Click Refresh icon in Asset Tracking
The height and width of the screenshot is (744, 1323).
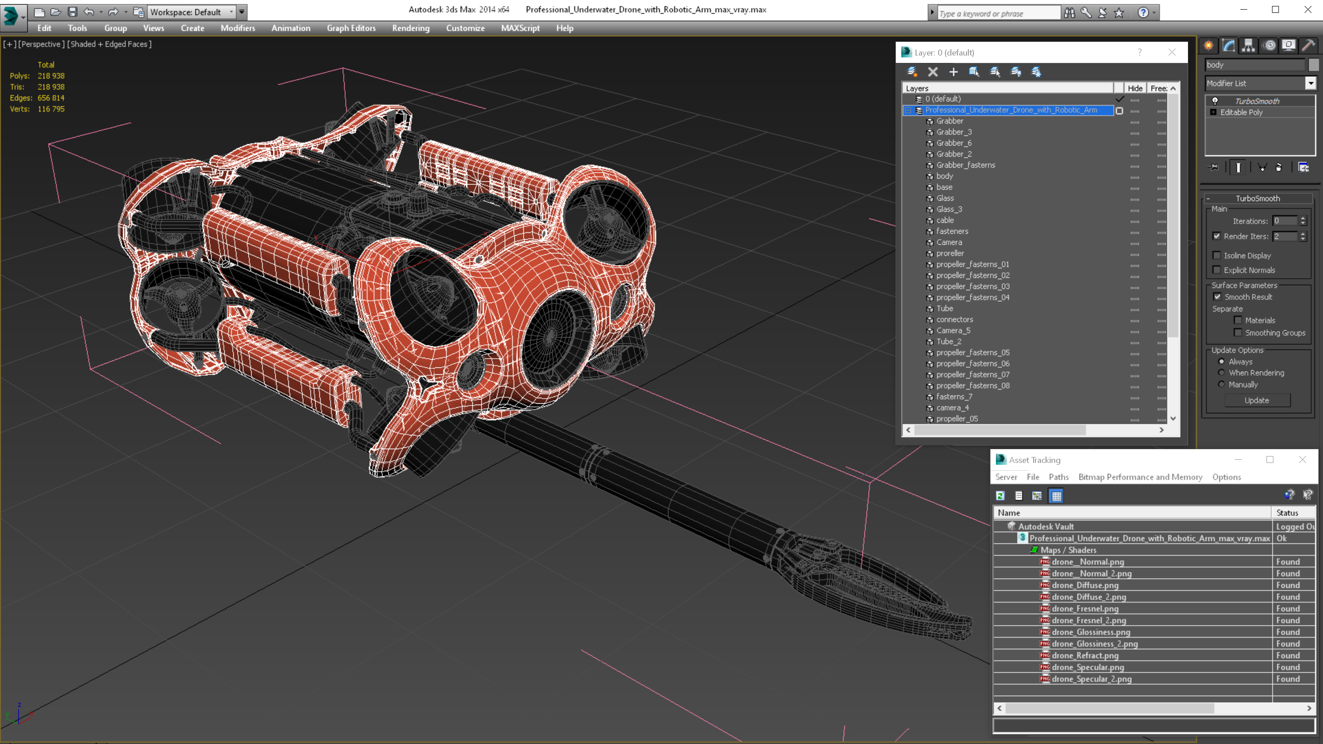pyautogui.click(x=1001, y=496)
